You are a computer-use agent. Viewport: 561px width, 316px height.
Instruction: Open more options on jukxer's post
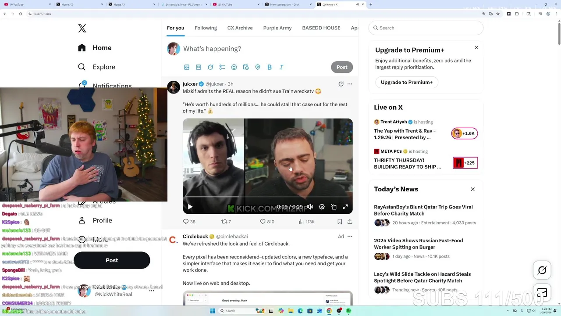350,84
